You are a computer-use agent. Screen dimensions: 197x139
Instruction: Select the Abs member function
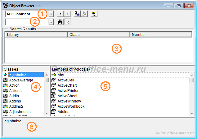tap(123, 75)
